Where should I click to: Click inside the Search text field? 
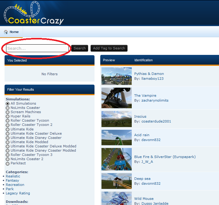pos(38,48)
